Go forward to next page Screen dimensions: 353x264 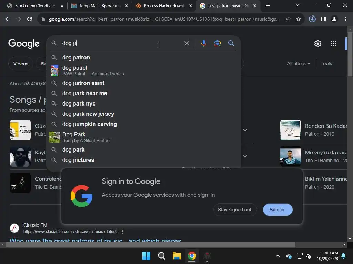[19, 19]
